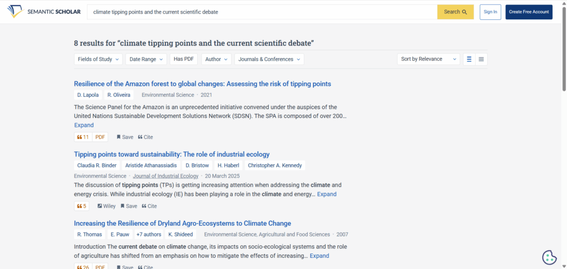Switch to the detailed list view icon

pos(469,59)
